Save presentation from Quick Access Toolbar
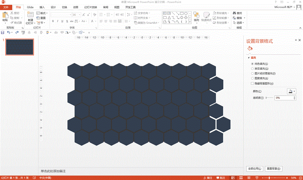303x180 pixels. [x=3, y=33]
